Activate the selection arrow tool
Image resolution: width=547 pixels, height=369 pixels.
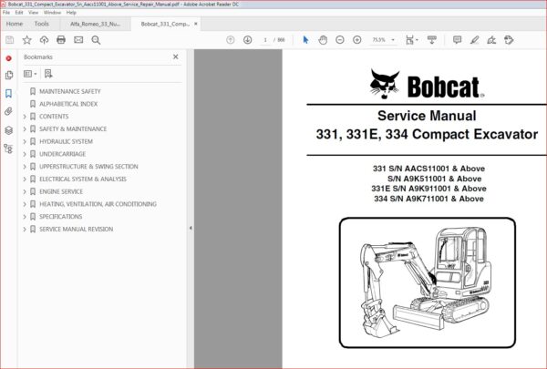tap(306, 40)
